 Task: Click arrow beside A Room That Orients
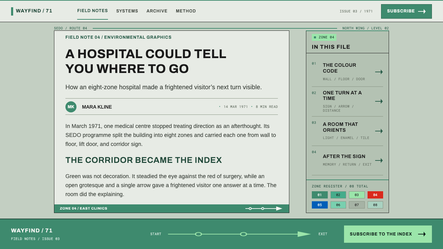tap(379, 131)
